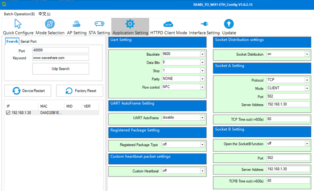Open the Parity dropdown list
This screenshot has width=314, height=191.
tap(202, 79)
